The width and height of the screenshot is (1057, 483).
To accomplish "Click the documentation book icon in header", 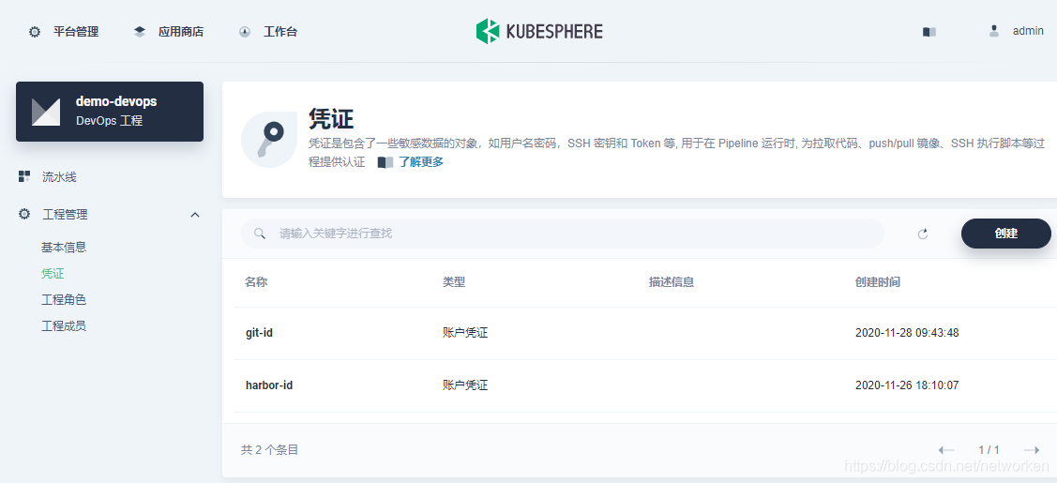I will [929, 31].
